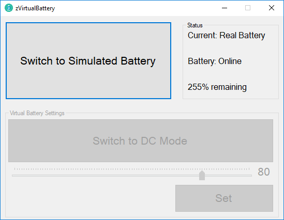Click the '255% remaining' status text
This screenshot has width=284, height=220.
click(217, 87)
